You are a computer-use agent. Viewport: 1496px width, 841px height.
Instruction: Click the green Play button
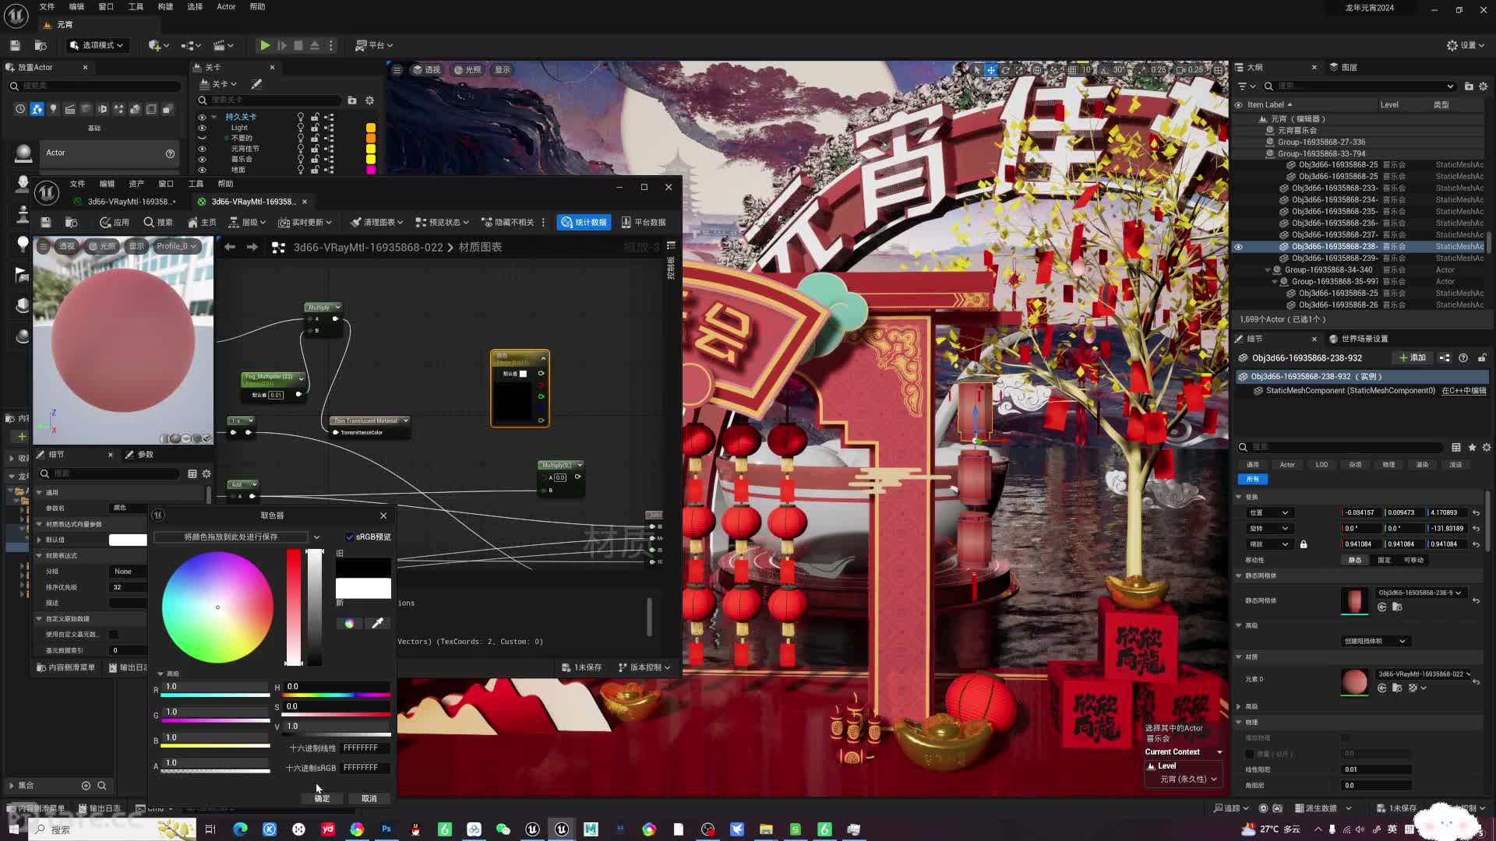point(265,45)
